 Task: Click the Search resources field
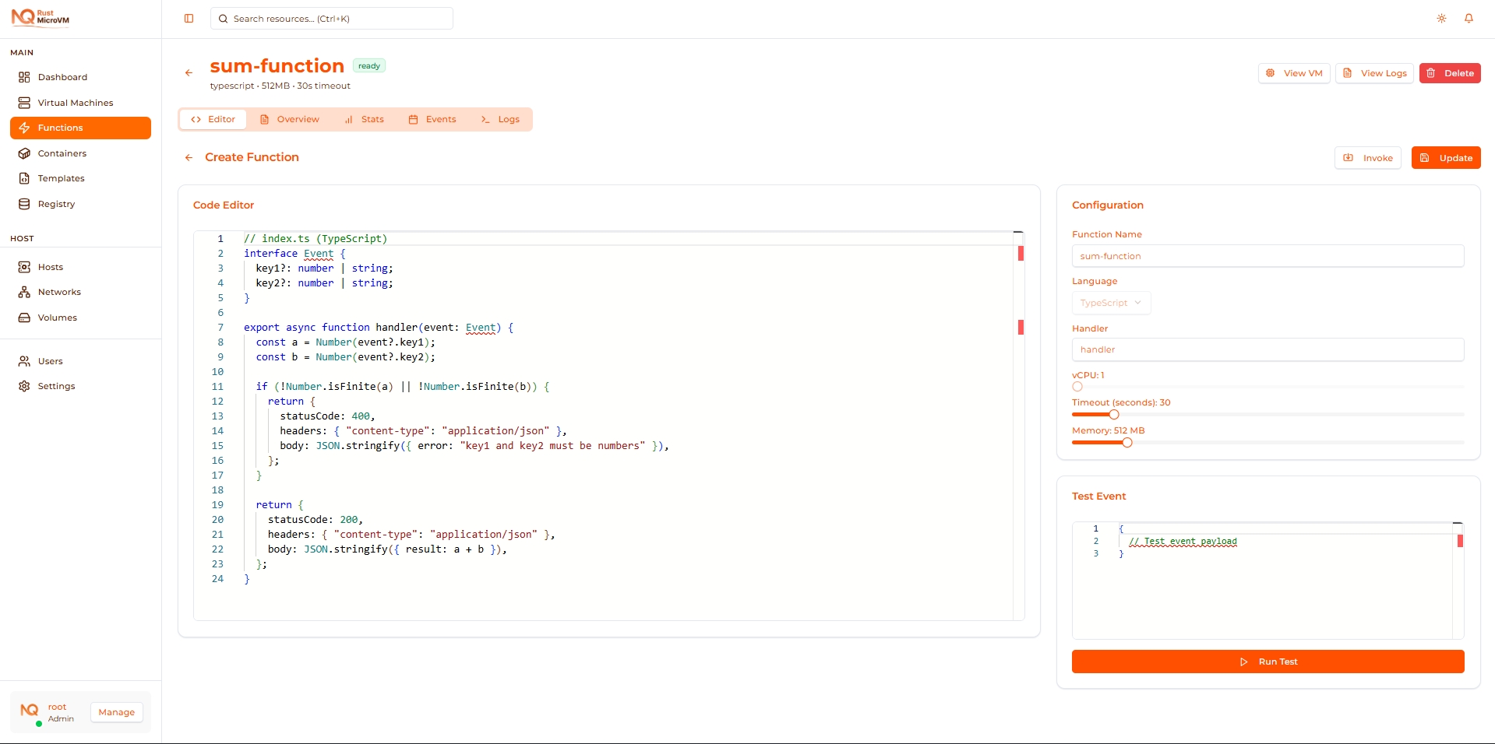click(x=331, y=18)
